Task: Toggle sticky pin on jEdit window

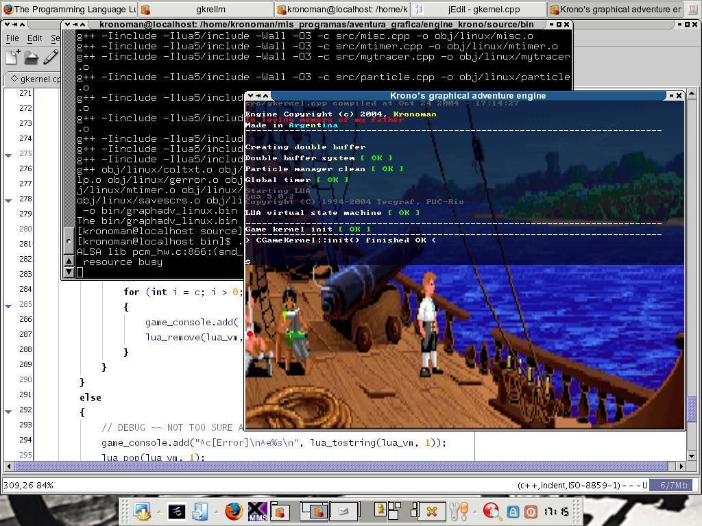Action: (x=15, y=24)
